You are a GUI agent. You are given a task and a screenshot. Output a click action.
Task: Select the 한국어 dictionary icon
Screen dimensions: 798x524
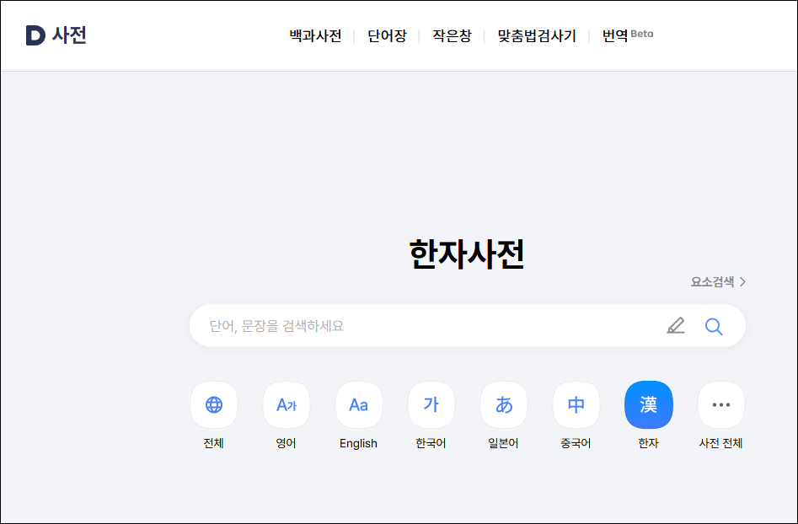click(x=431, y=405)
